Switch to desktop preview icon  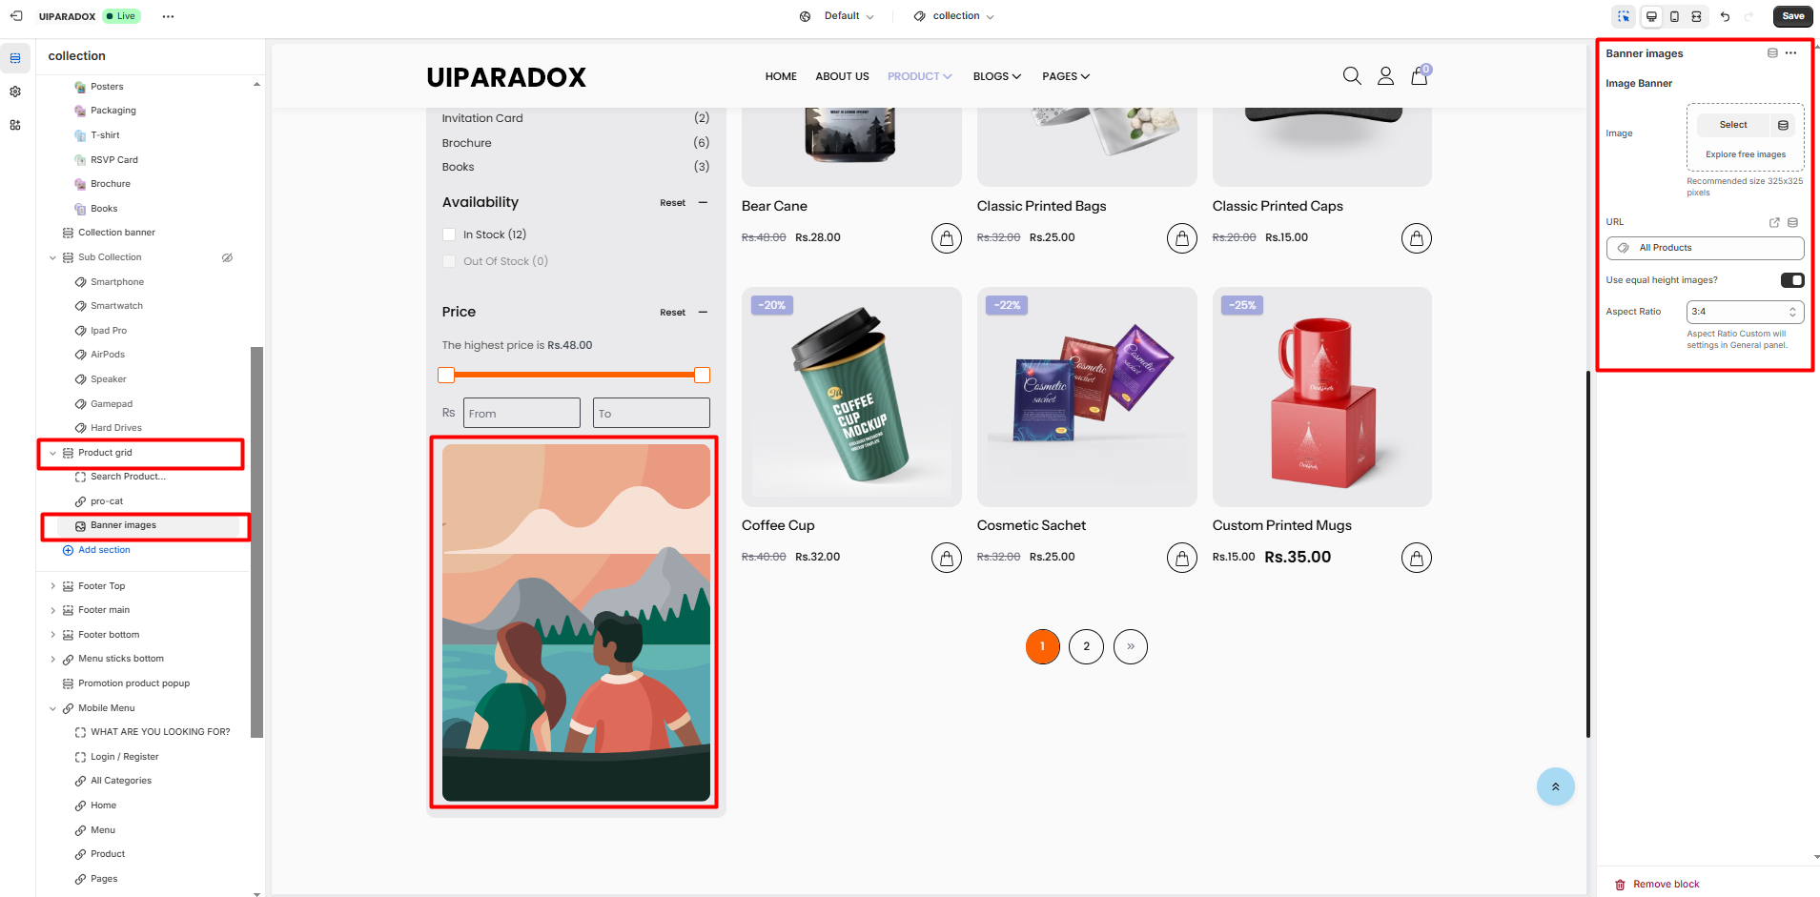click(x=1652, y=16)
